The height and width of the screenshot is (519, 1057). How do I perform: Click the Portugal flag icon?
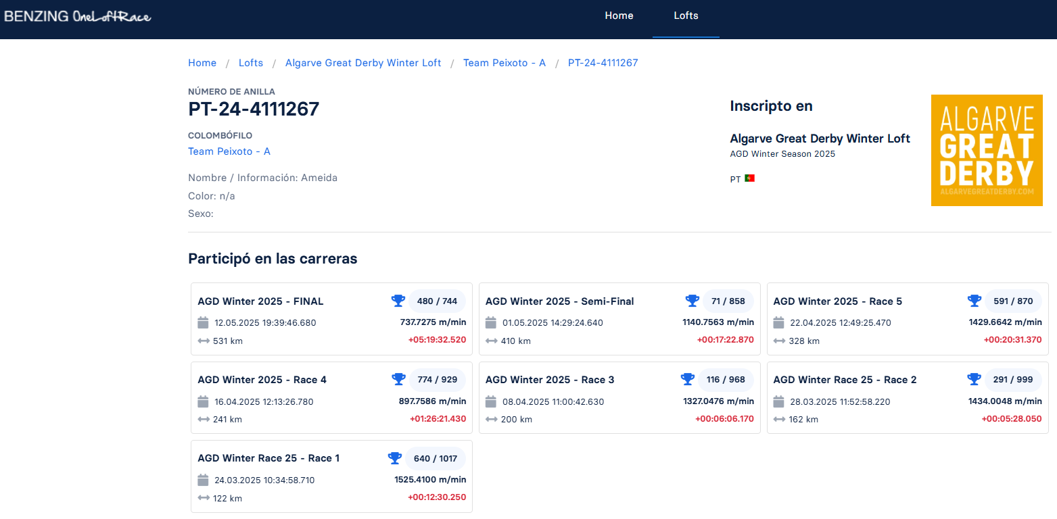point(749,178)
